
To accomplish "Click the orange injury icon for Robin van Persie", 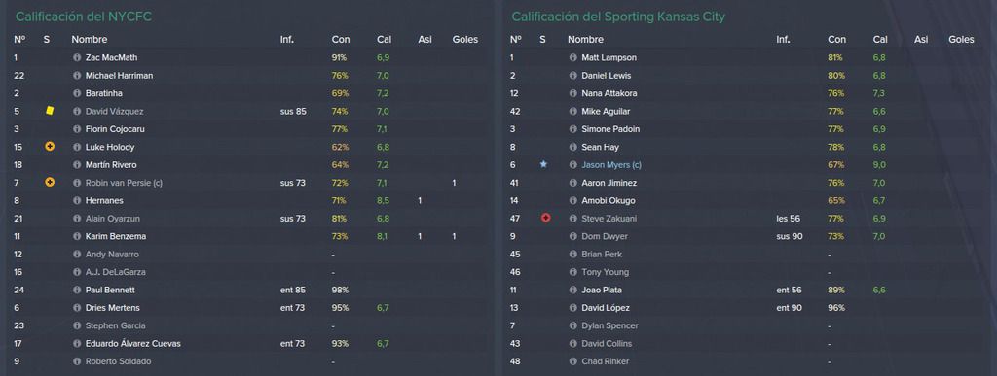I will (50, 183).
